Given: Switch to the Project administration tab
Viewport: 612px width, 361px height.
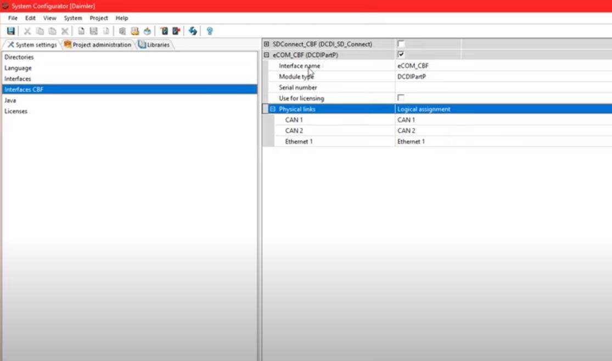Looking at the screenshot, I should click(x=98, y=45).
